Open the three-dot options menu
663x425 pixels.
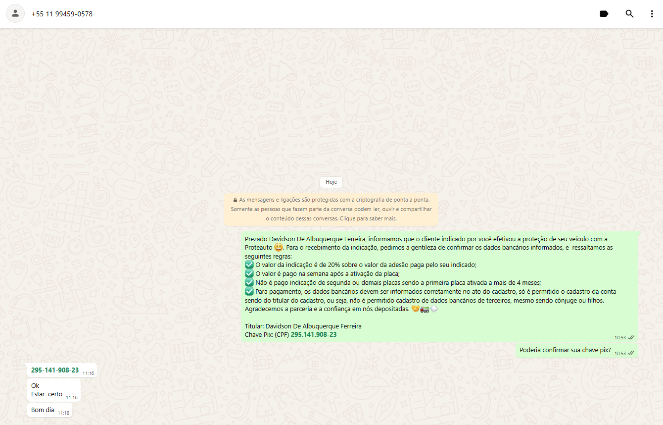(x=652, y=14)
